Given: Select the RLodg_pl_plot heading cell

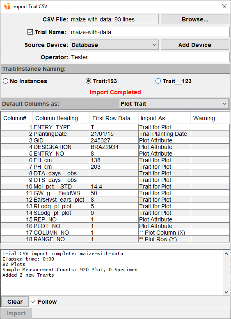Looking at the screenshot, I should 62,206.
